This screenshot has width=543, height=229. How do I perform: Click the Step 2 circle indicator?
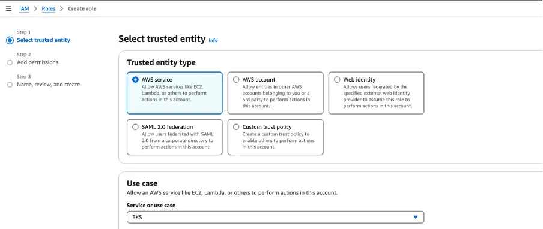tap(10, 62)
